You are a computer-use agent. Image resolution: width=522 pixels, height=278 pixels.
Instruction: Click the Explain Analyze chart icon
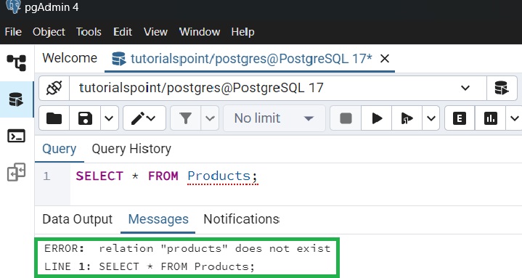[x=490, y=118]
